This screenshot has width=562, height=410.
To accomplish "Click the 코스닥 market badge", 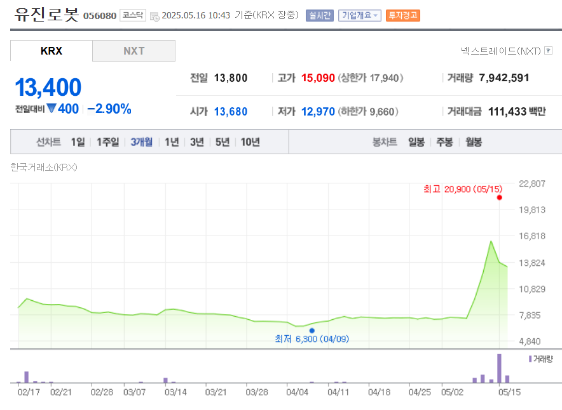I will point(133,15).
